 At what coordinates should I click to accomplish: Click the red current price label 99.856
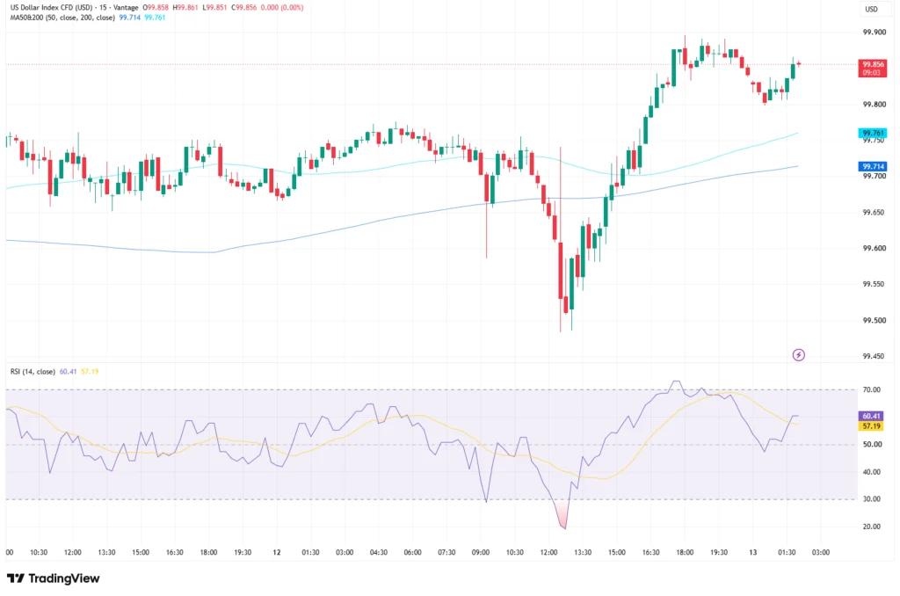click(x=873, y=68)
